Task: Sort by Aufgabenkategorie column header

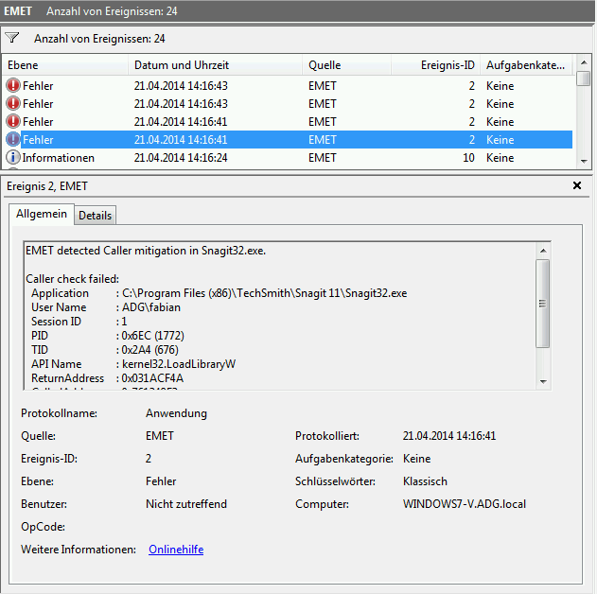Action: pyautogui.click(x=526, y=65)
